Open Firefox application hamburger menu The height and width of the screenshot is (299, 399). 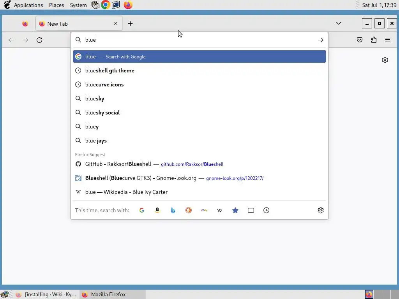coord(388,40)
